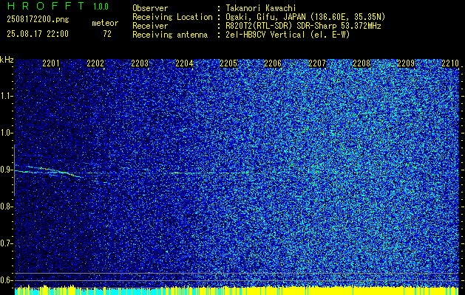Viewport: 465px width, 295px height.
Task: Click the 1.0 frequency axis label
Action: (7, 133)
